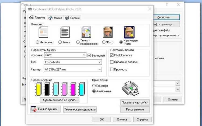This screenshot has width=202, height=126.
Task: Click Отмена button in Печать window
Action: [173, 99]
